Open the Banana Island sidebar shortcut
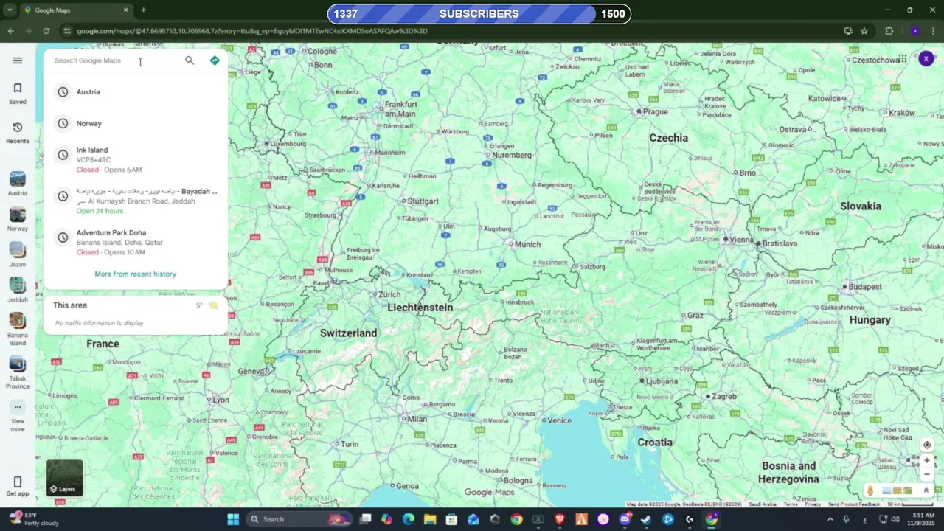 coord(18,329)
